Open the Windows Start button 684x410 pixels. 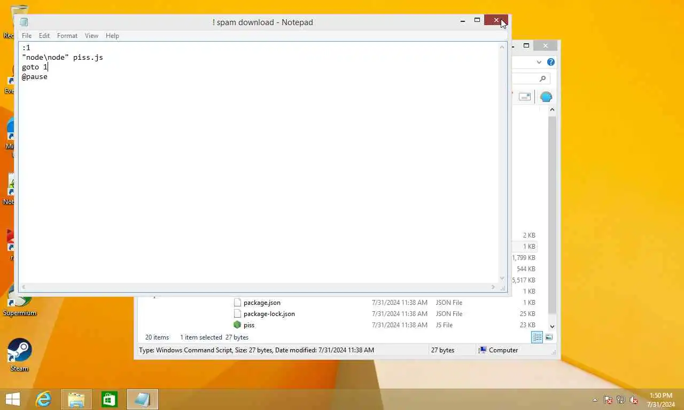(x=12, y=399)
